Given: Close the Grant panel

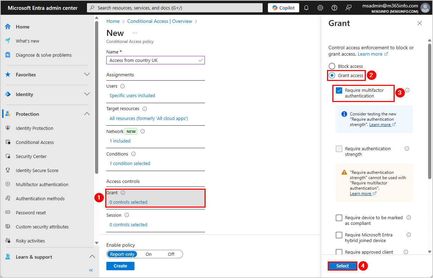Looking at the screenshot, I should point(420,23).
